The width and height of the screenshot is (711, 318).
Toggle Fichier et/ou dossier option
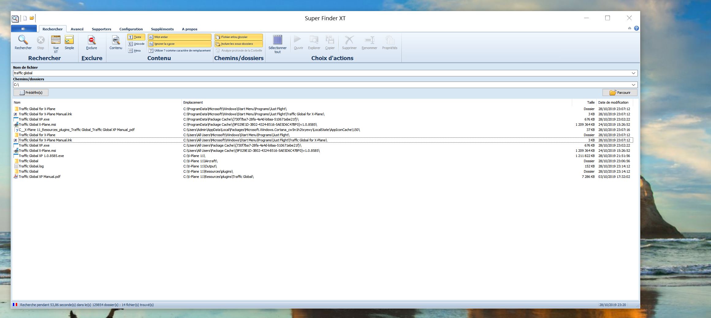[239, 37]
